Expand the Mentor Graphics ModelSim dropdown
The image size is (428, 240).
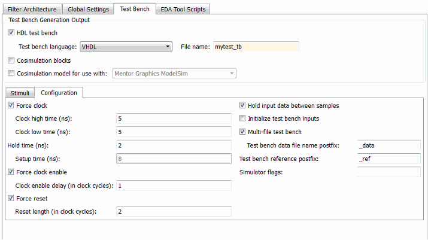pos(171,74)
